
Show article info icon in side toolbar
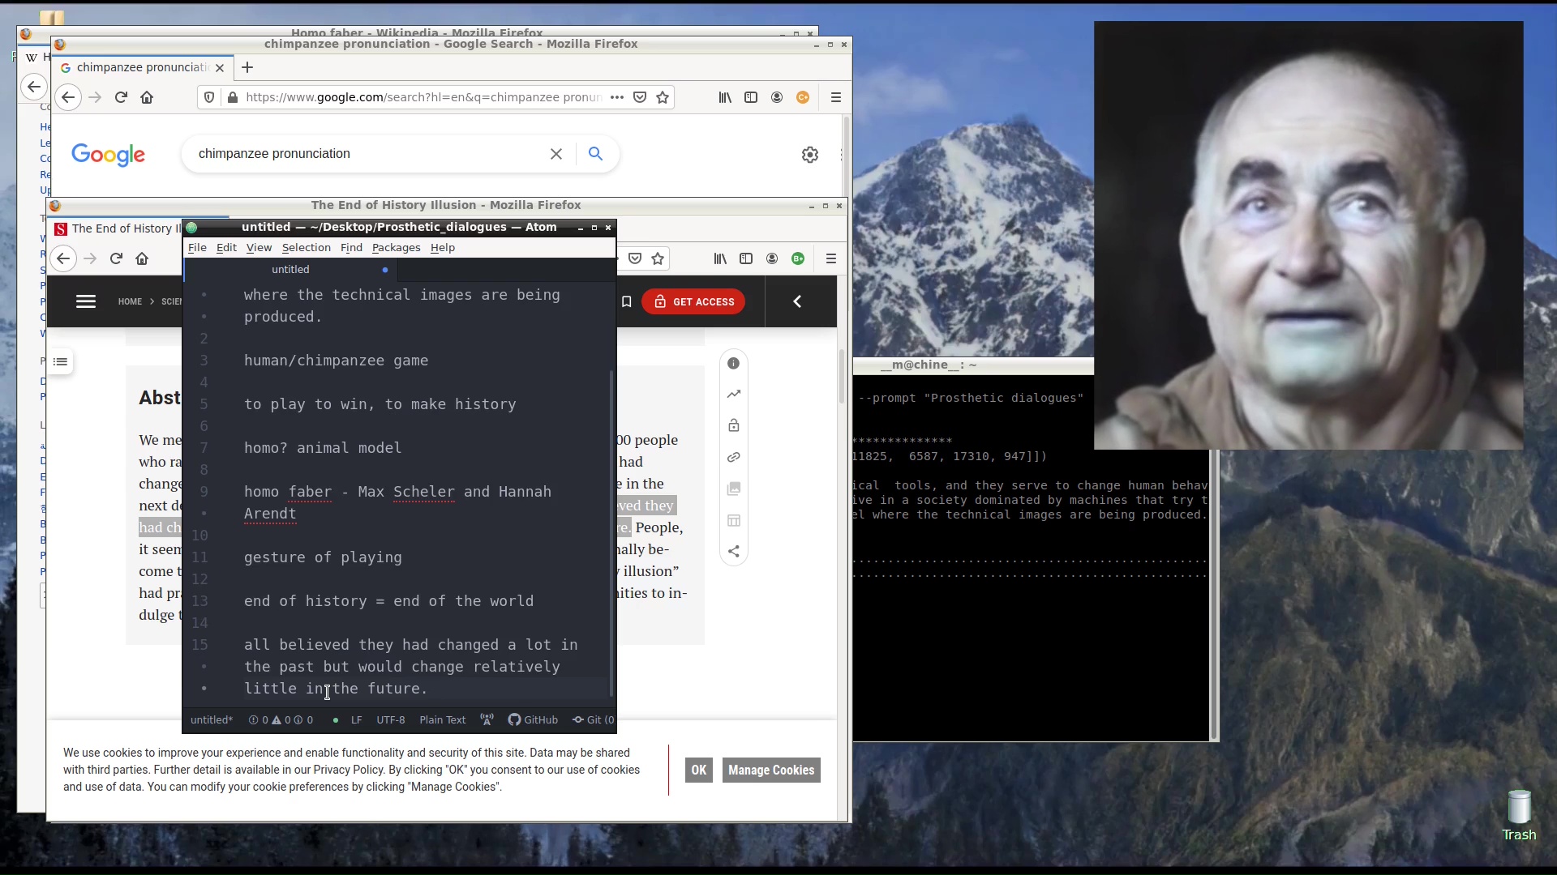[734, 363]
